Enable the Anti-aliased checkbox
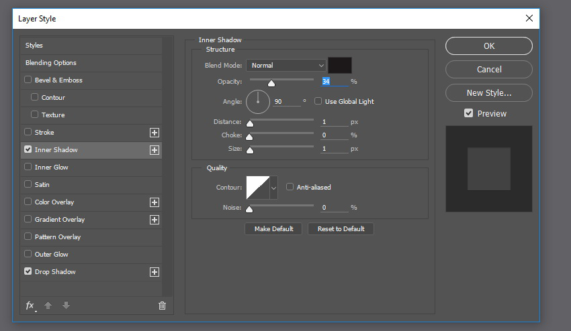The image size is (571, 331). pyautogui.click(x=290, y=187)
